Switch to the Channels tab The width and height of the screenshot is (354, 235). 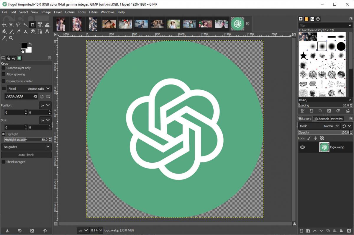tap(321, 119)
